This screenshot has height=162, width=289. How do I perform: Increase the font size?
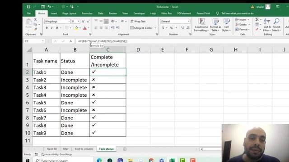click(x=83, y=22)
